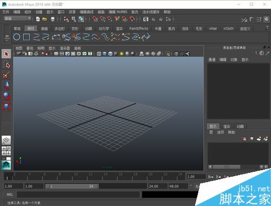Image resolution: width=271 pixels, height=206 pixels.
Task: Toggle the yellow use-all-lights viewport button
Action: (121, 54)
